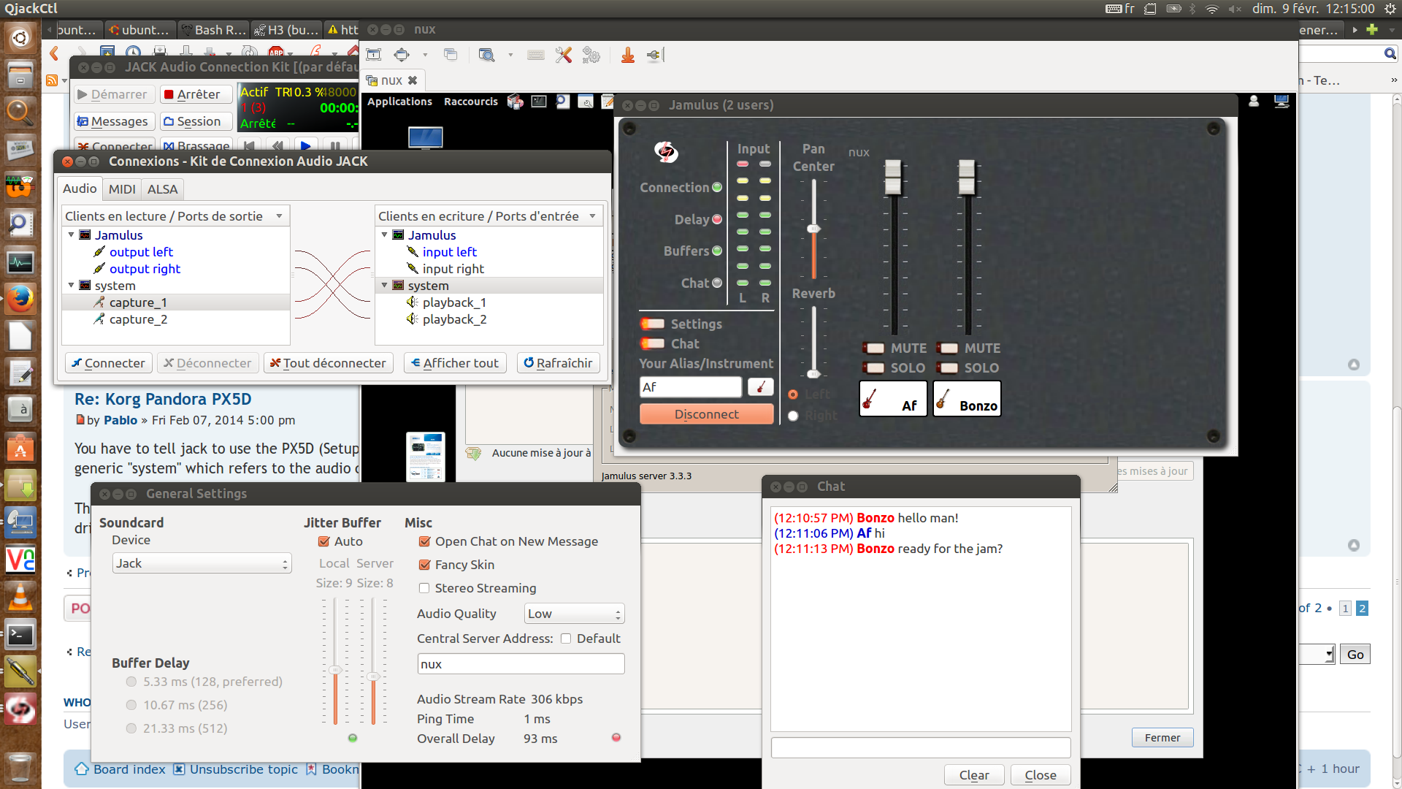Switch to the MIDI tab

[x=122, y=189]
